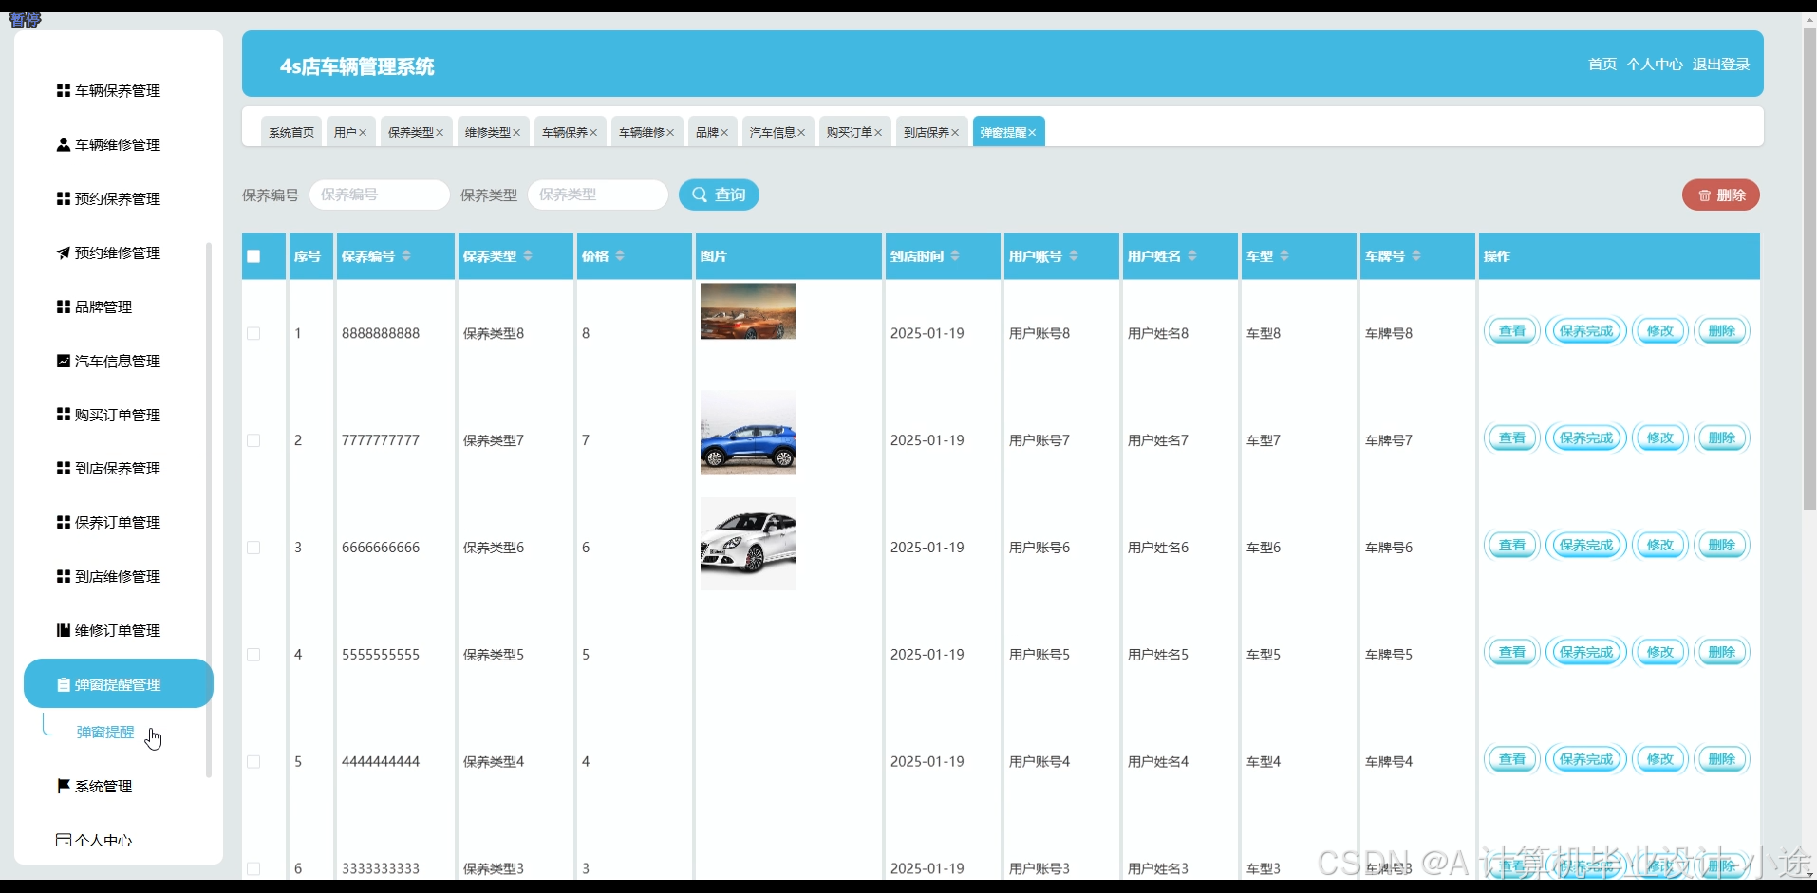Open 汽车信息管理 via its sidebar icon
This screenshot has width=1817, height=893.
pyautogui.click(x=62, y=361)
